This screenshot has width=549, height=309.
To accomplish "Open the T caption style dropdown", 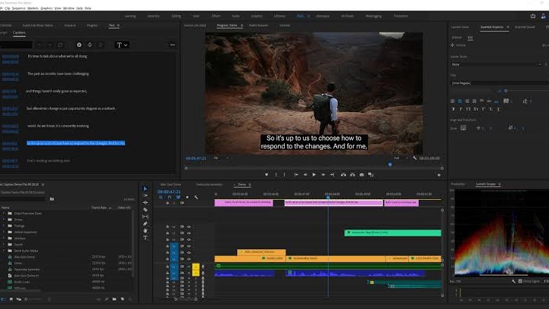I will click(122, 45).
